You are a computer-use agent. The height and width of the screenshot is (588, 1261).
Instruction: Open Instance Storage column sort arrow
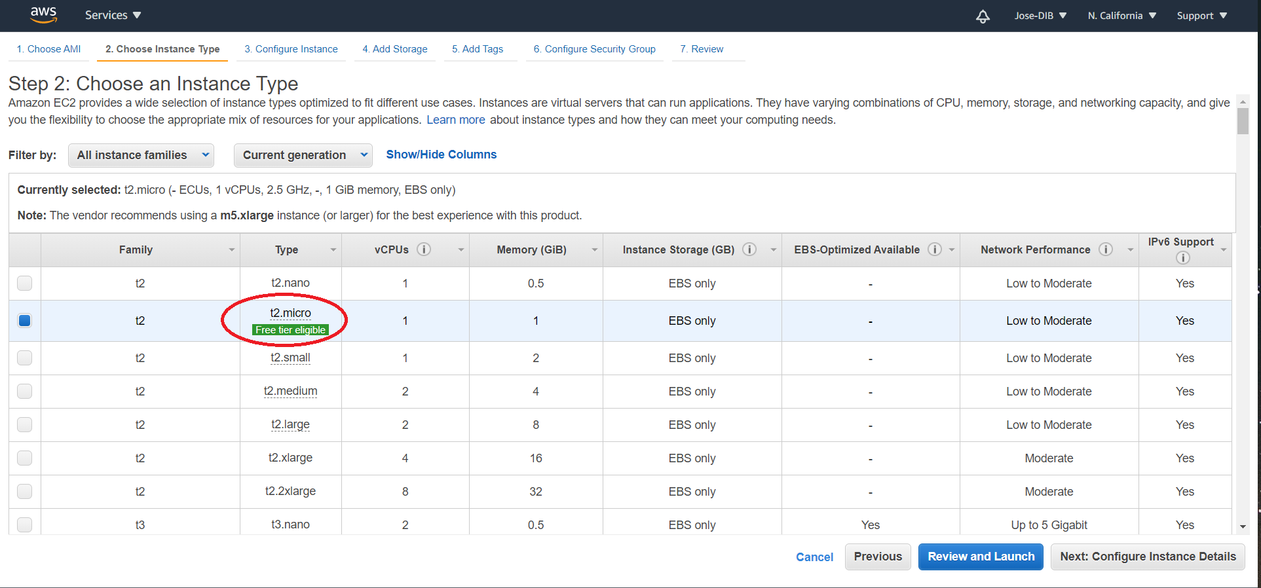[773, 250]
